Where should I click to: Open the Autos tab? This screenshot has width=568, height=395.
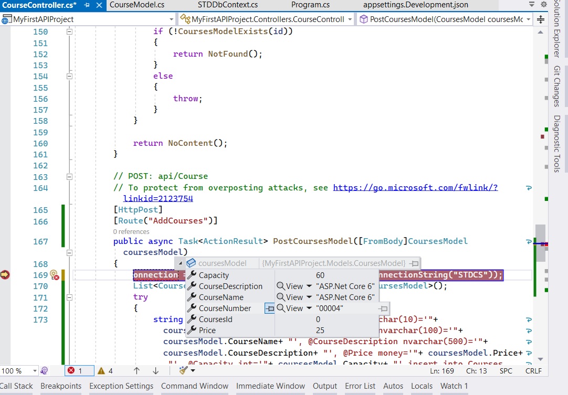pyautogui.click(x=393, y=386)
